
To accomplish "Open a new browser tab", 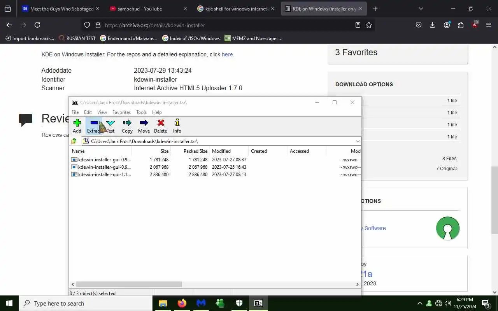I will pos(375,9).
